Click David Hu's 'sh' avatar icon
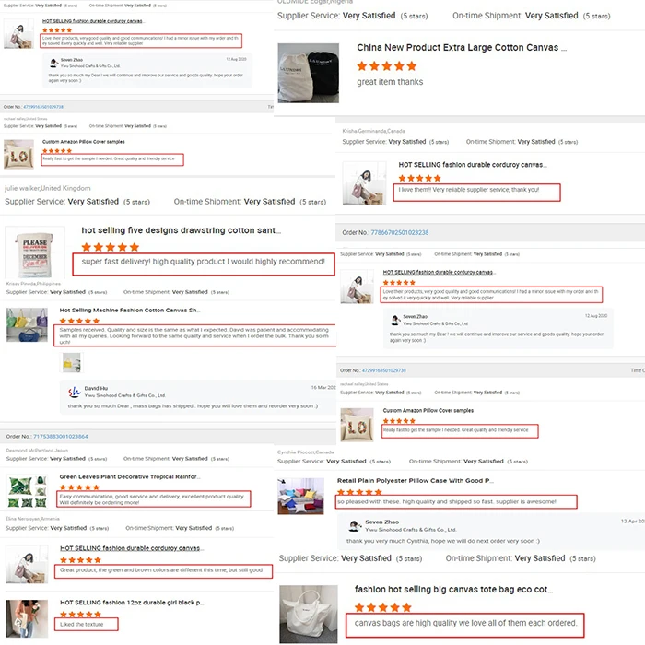Screen dimensions: 645x645 pyautogui.click(x=74, y=392)
